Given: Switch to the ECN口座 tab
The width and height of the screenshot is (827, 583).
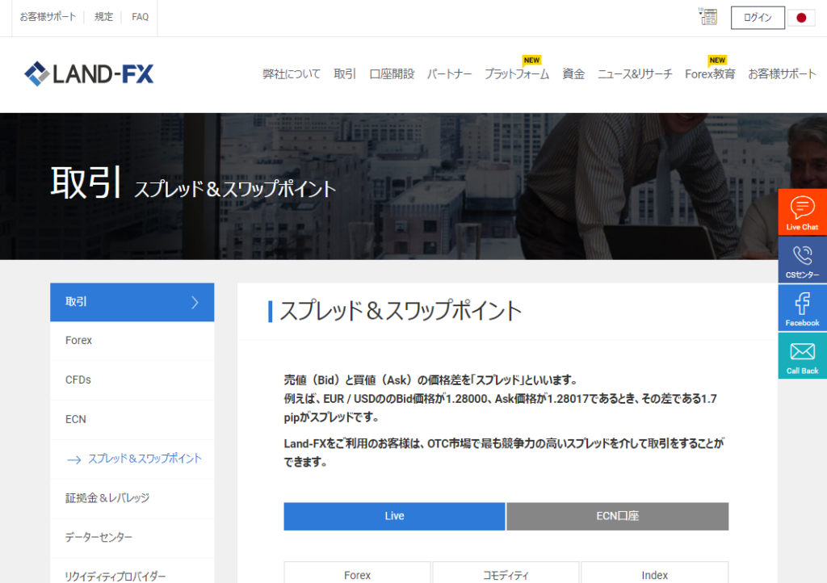Looking at the screenshot, I should point(618,516).
